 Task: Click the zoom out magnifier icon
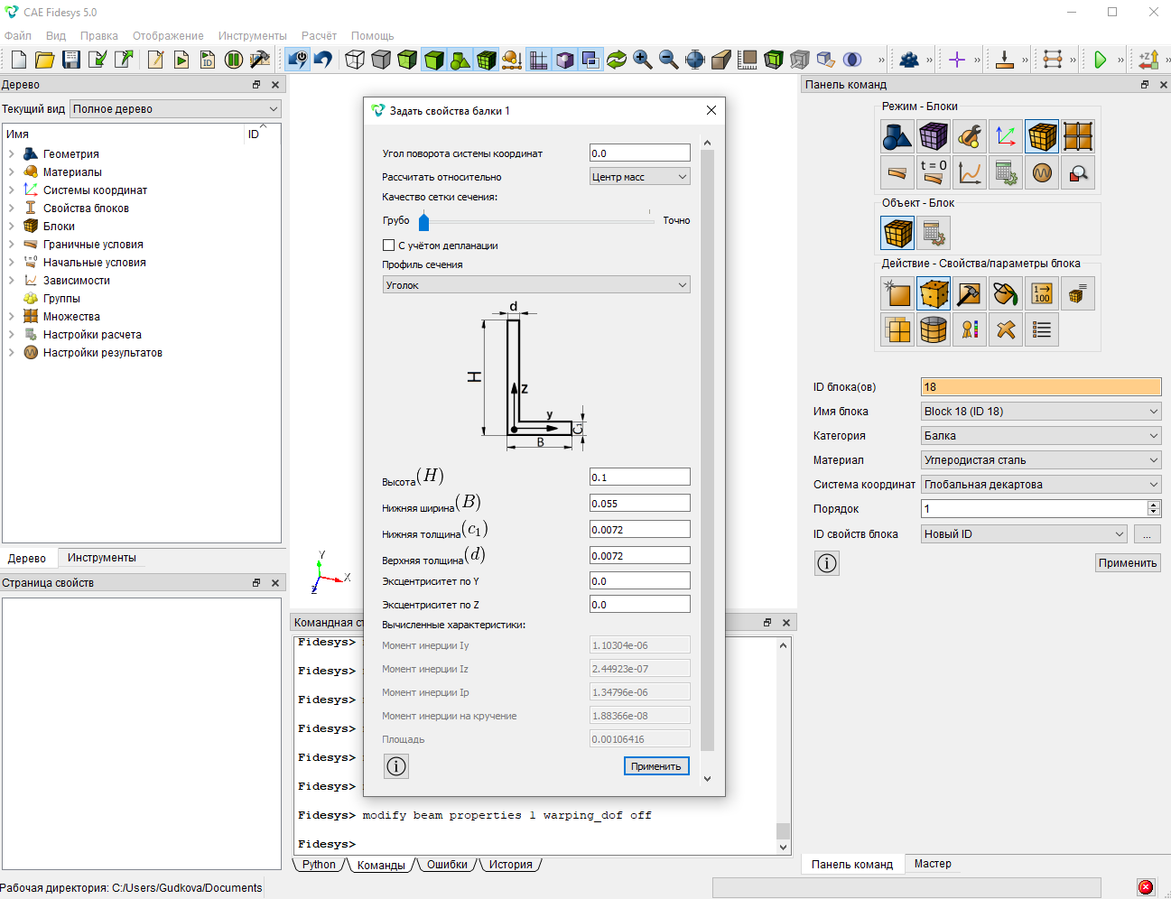[x=669, y=60]
